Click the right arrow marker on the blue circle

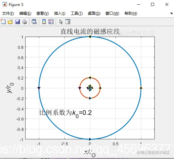pos(141,88)
